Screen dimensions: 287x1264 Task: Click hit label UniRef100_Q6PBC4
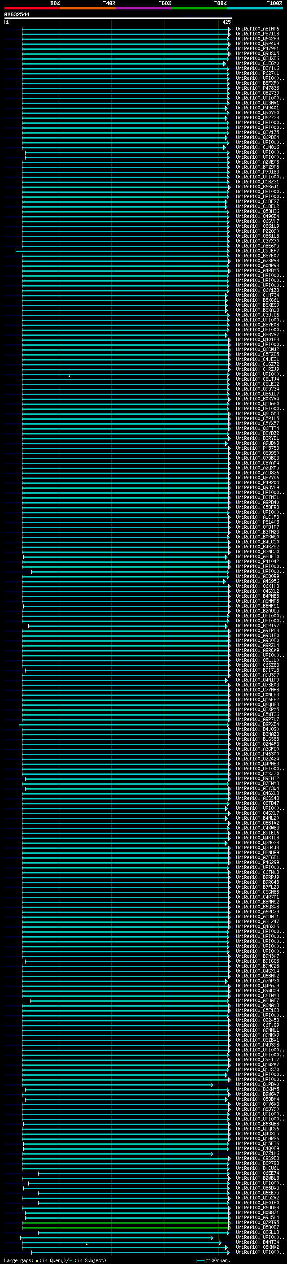click(x=257, y=137)
